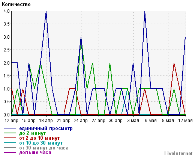Click the "от 30 минут до часа" legend text
The width and height of the screenshot is (195, 157).
point(44,148)
